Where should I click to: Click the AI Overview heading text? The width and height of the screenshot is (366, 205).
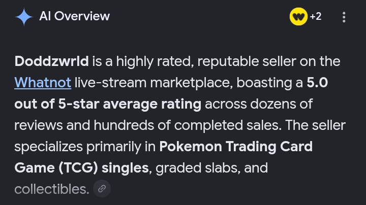74,16
